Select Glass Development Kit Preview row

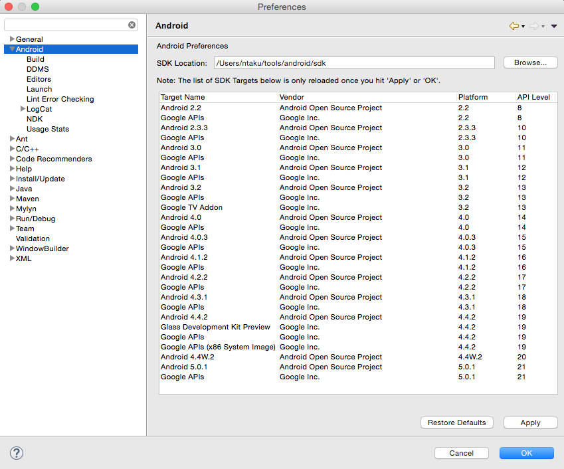[x=358, y=327]
